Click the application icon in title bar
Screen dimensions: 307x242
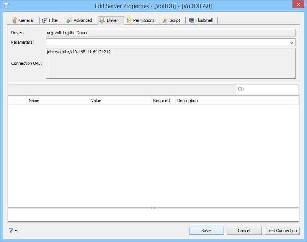pos(7,6)
